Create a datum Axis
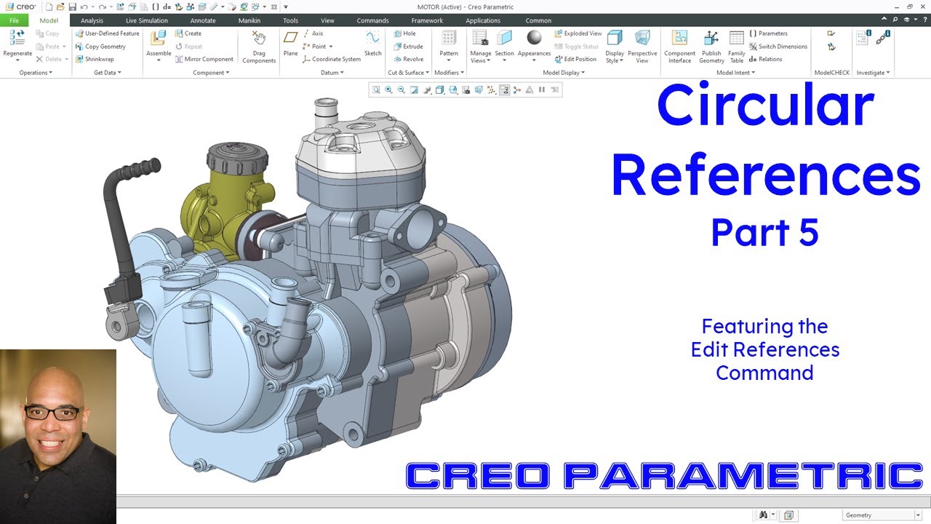931x524 pixels. (x=313, y=33)
